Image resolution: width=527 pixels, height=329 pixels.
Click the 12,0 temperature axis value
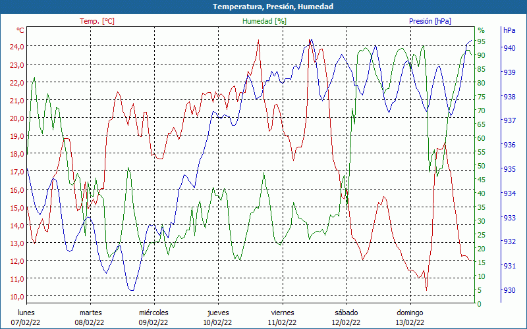(16, 261)
